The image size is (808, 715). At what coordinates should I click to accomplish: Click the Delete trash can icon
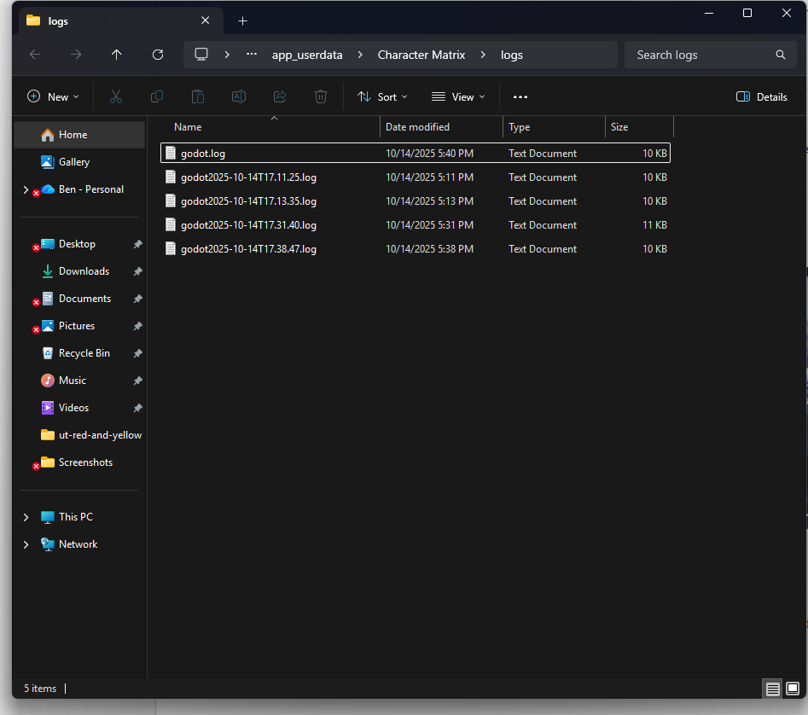(321, 97)
